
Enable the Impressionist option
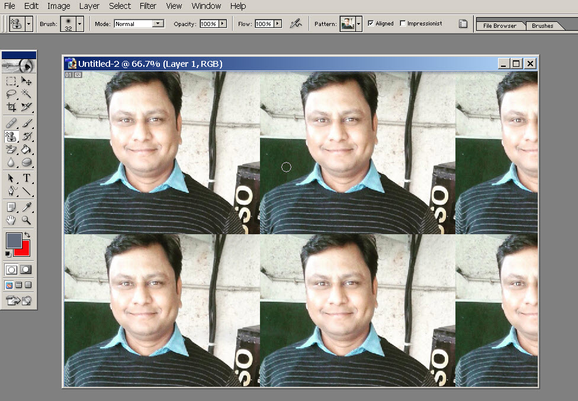tap(403, 23)
